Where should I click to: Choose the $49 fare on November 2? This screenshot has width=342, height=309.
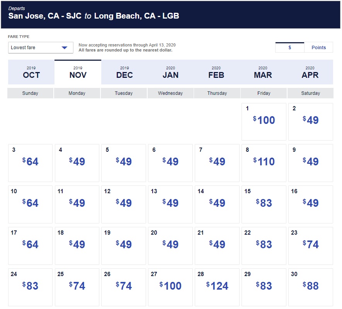(x=310, y=121)
